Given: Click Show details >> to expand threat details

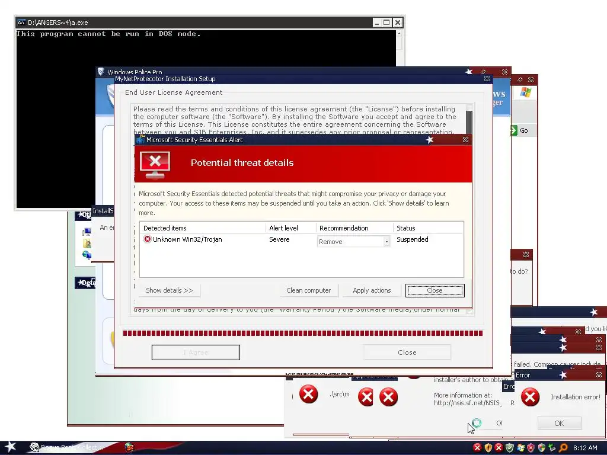Looking at the screenshot, I should coord(169,290).
